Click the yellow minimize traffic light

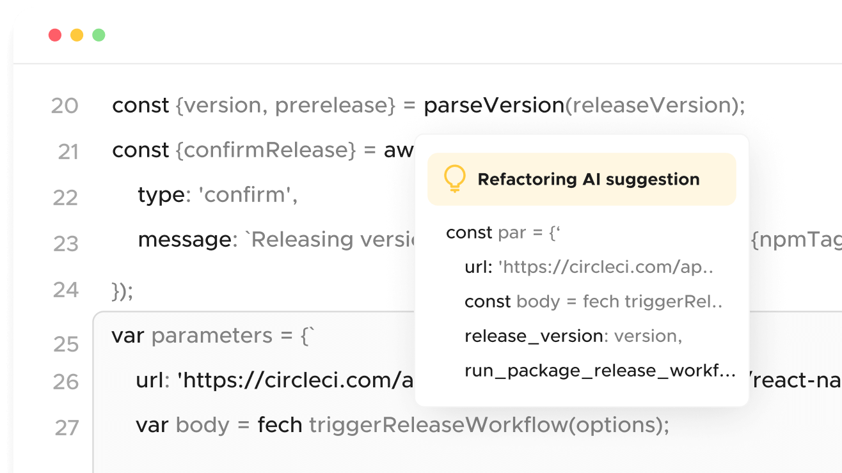[76, 35]
